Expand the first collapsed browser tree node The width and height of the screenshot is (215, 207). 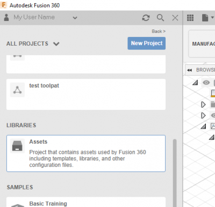click(x=203, y=105)
